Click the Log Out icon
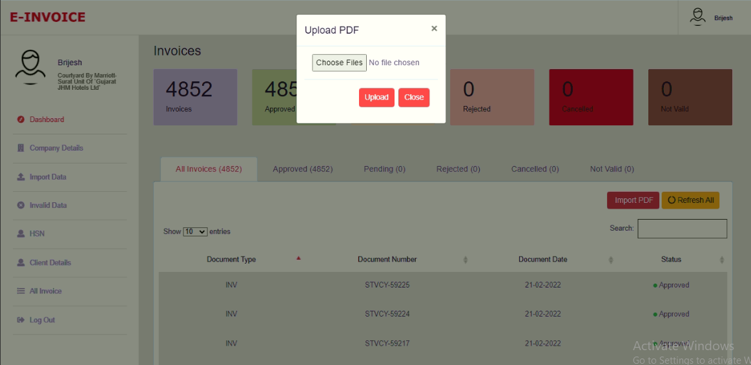 coord(21,320)
